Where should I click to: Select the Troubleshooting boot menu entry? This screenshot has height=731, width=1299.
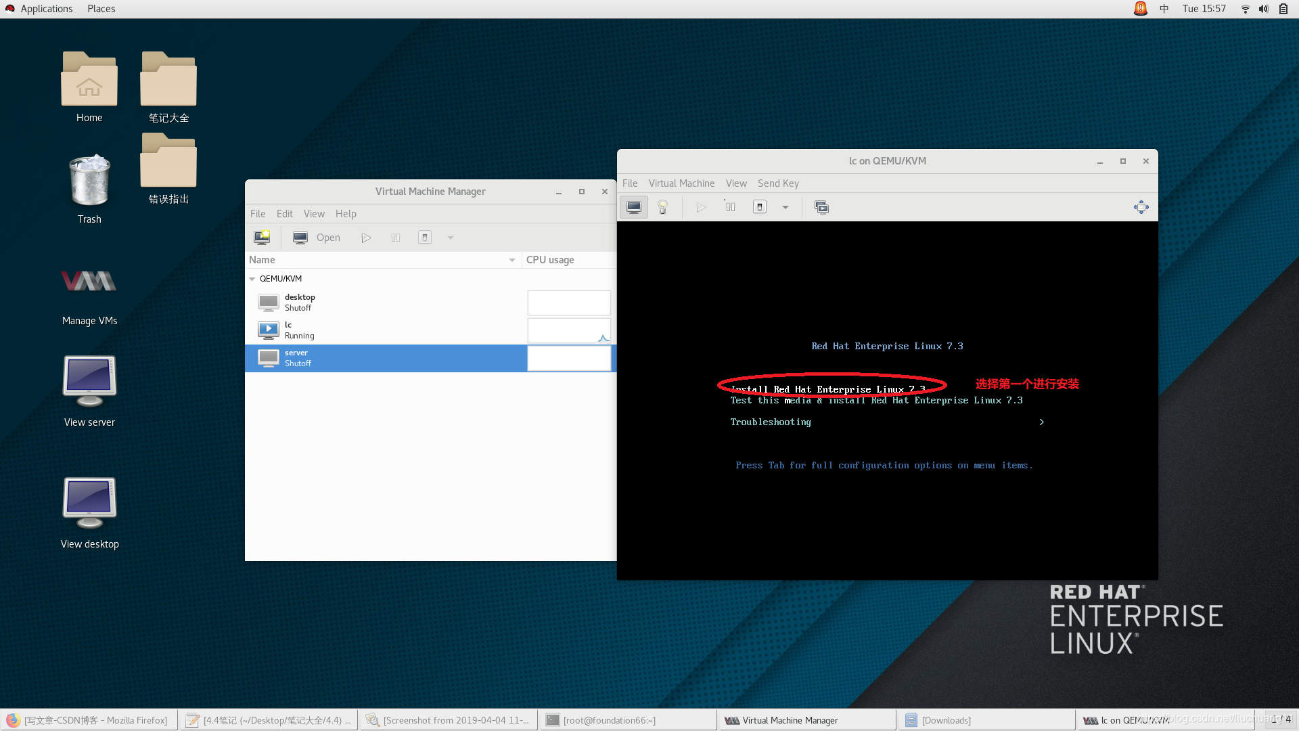click(x=771, y=422)
